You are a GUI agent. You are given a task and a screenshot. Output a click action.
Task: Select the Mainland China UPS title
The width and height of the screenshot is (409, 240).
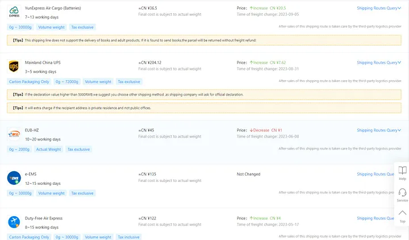click(x=43, y=63)
